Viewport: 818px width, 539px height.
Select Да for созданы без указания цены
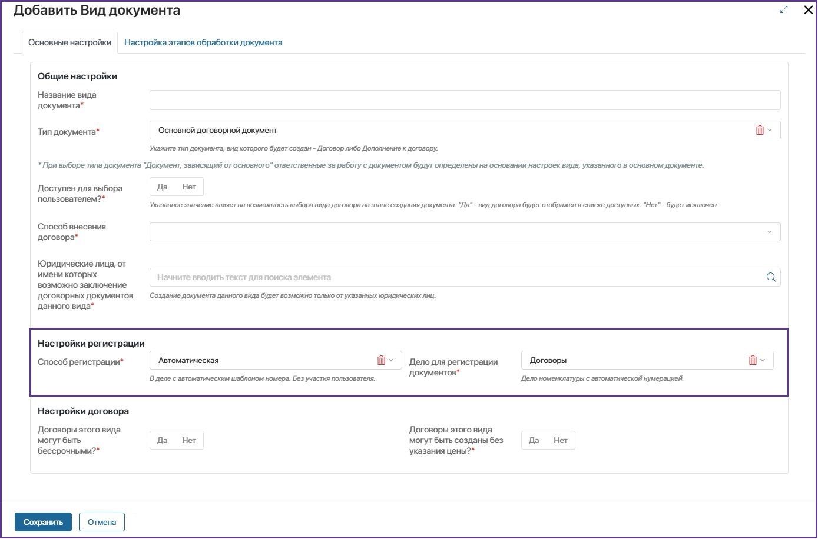tap(534, 440)
